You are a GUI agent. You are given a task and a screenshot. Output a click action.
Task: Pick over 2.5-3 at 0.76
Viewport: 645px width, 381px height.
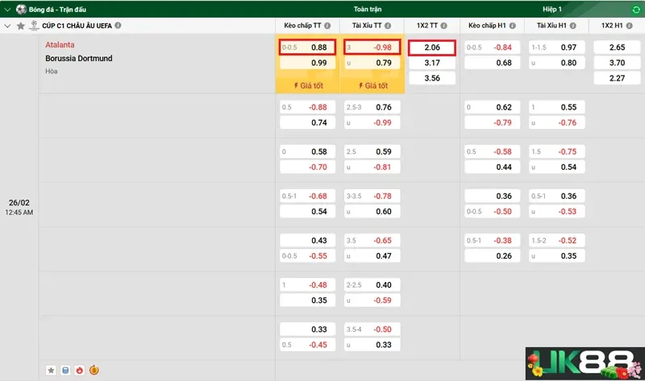(372, 107)
